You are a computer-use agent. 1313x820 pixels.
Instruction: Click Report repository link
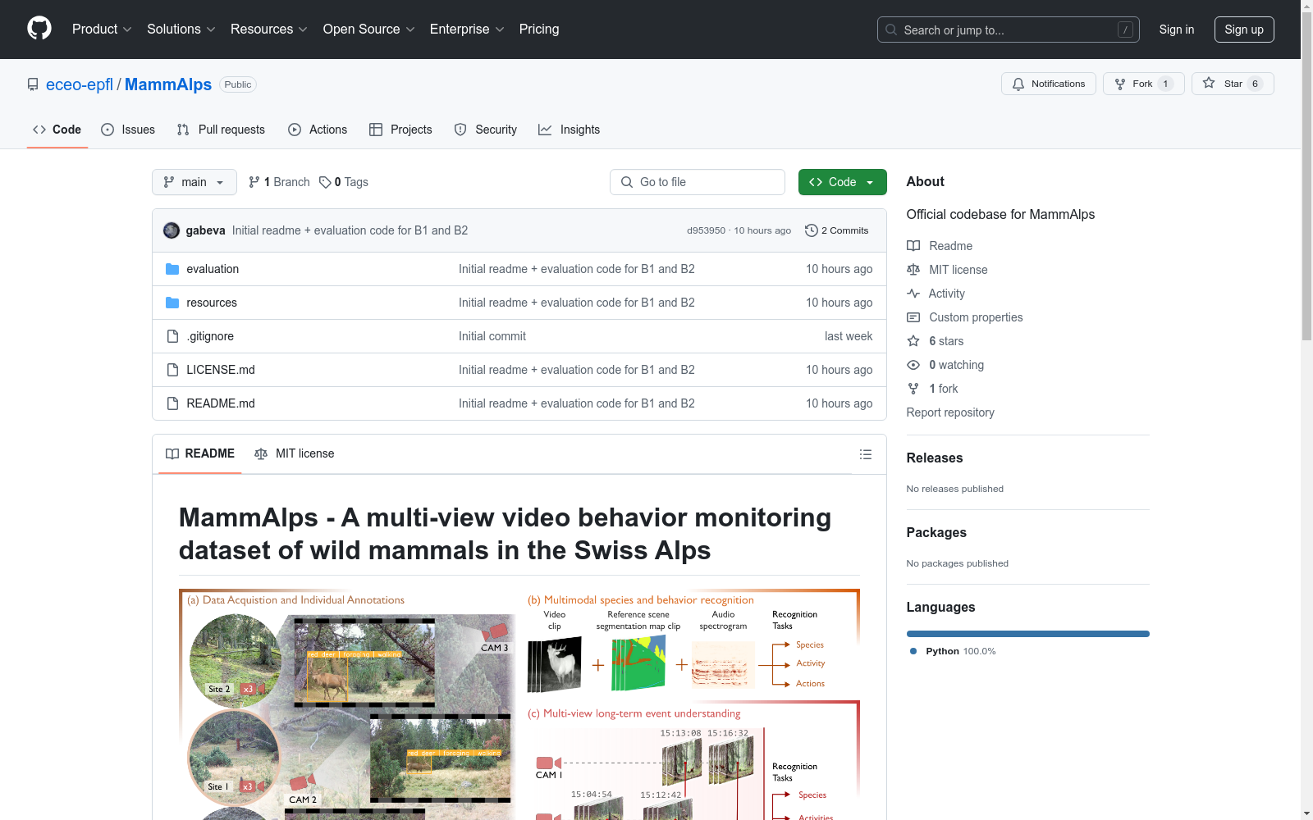(x=950, y=412)
